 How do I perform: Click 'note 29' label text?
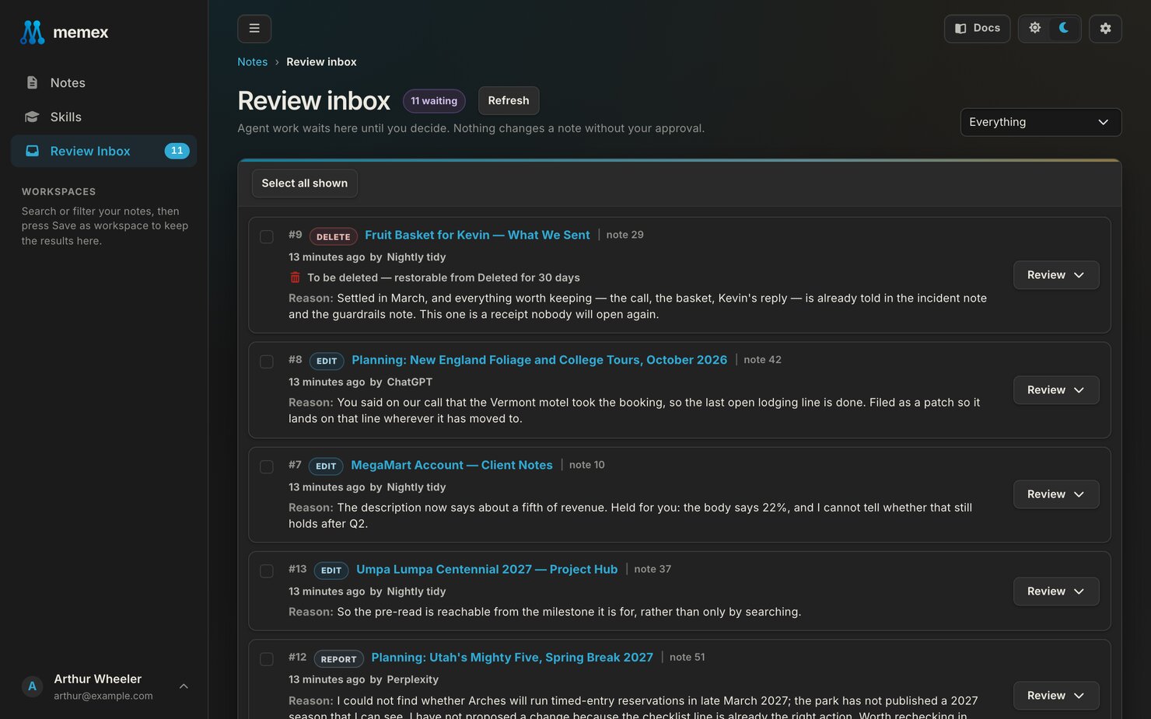pyautogui.click(x=624, y=235)
